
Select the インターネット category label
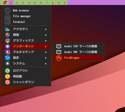[x=23, y=46]
